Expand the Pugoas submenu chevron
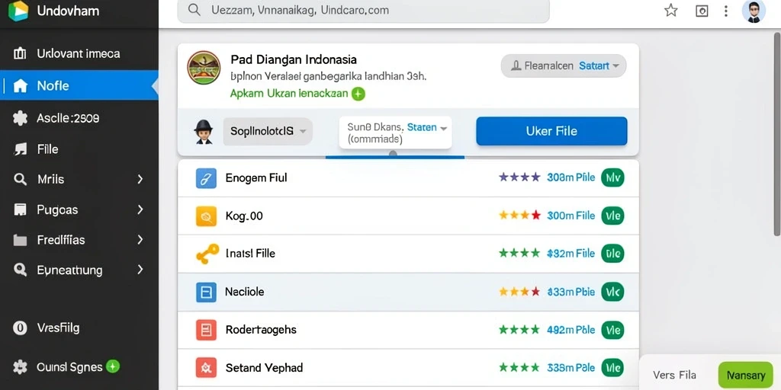Viewport: 781px width, 390px height. pyautogui.click(x=140, y=210)
